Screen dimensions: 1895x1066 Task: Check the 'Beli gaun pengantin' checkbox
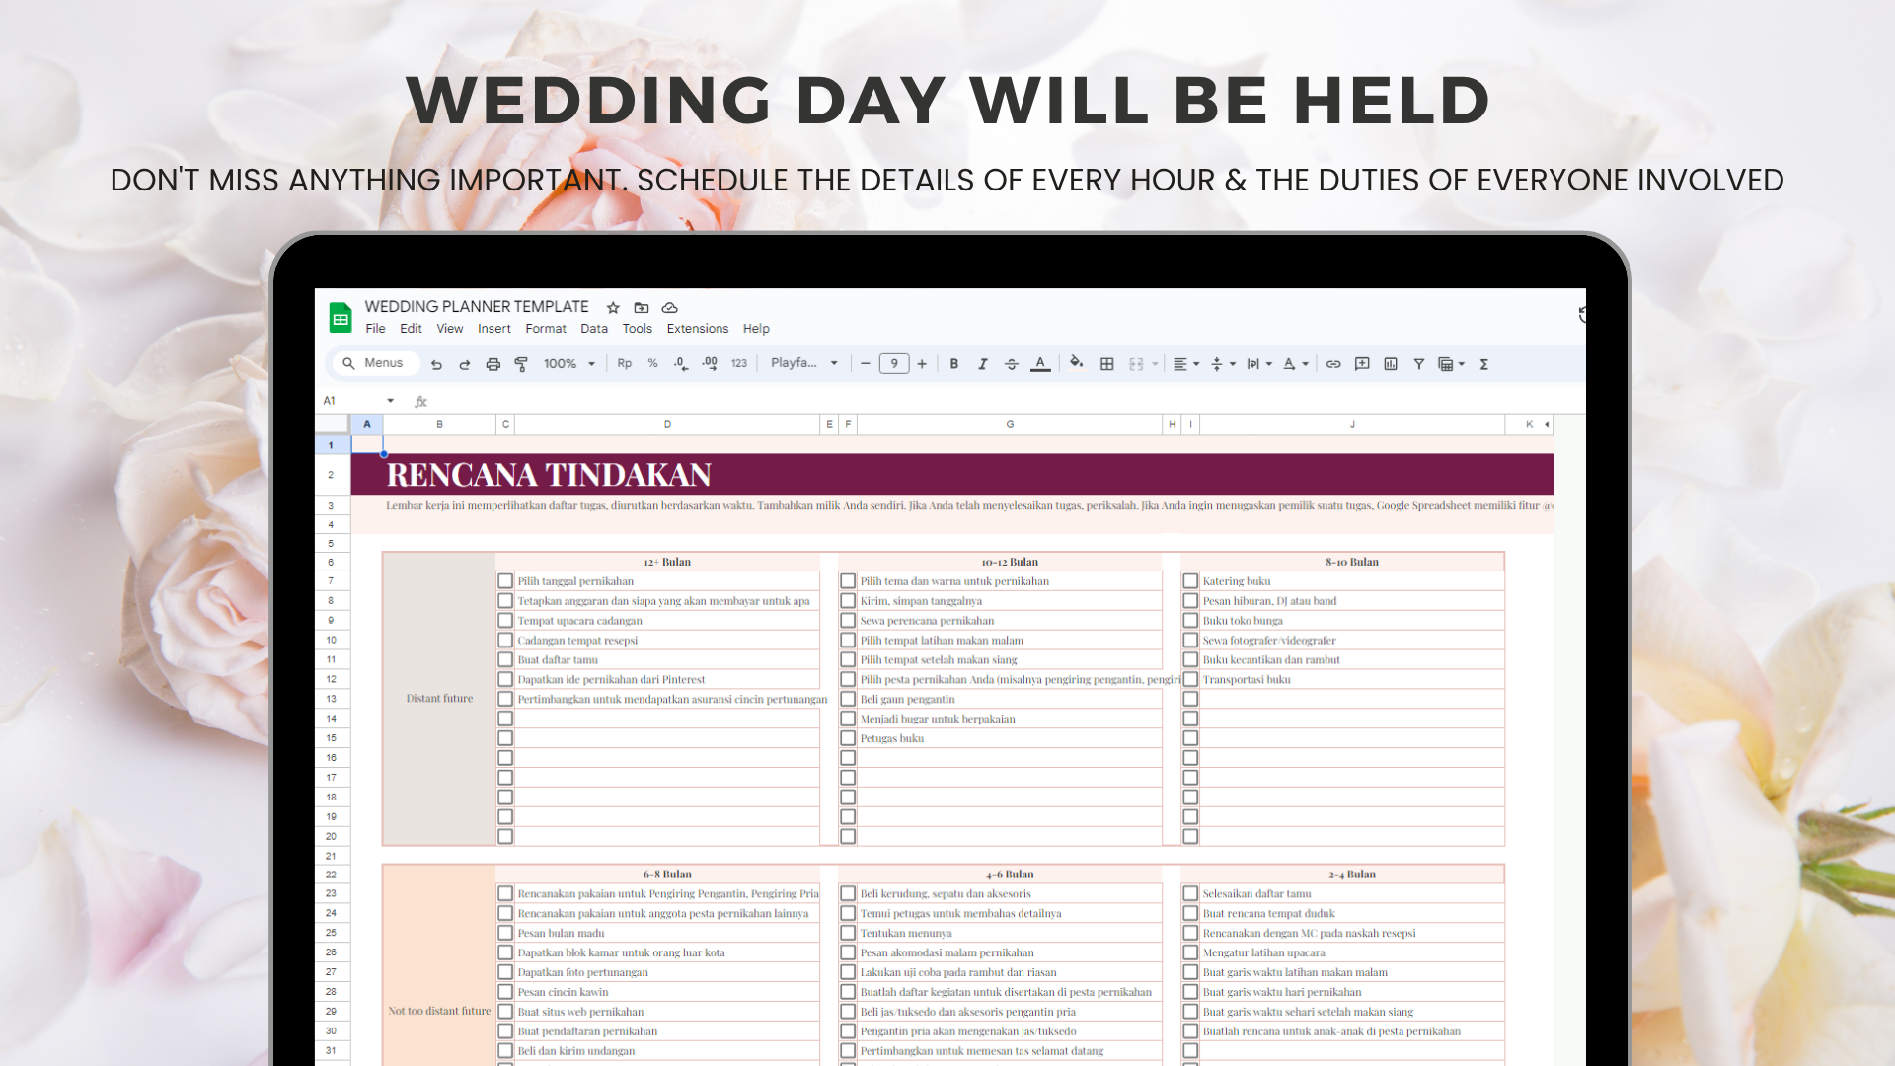pos(848,699)
